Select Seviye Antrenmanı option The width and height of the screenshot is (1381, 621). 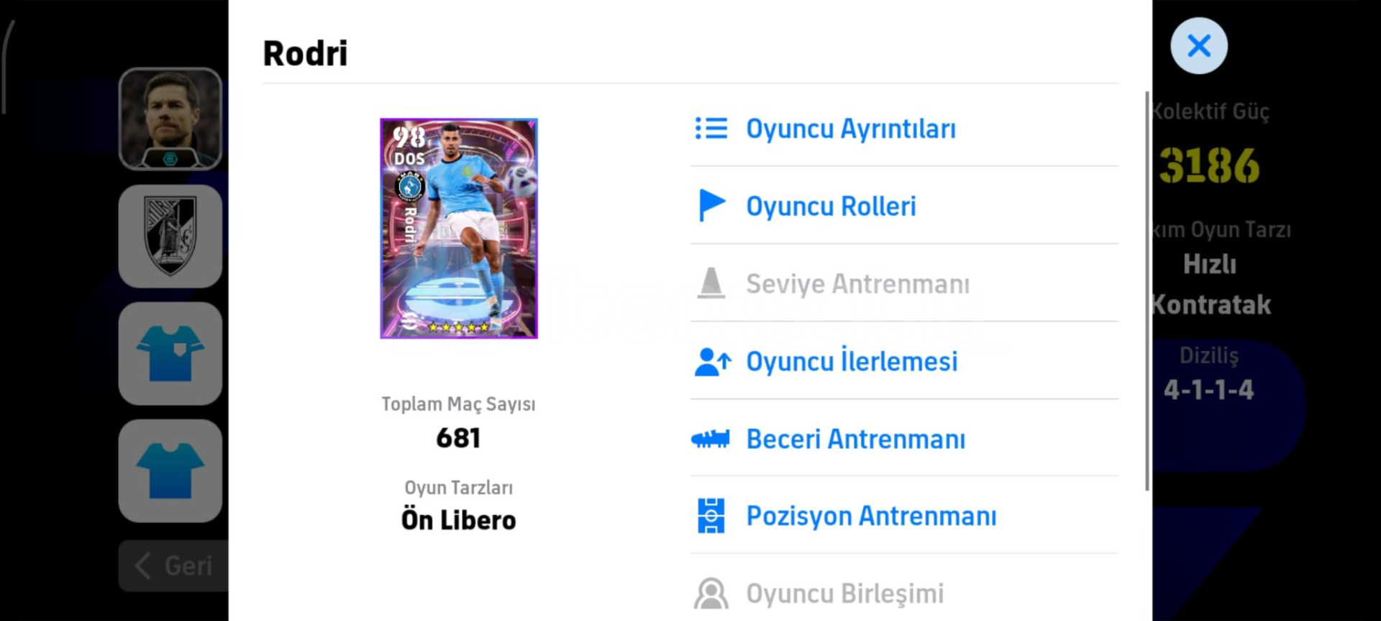point(857,284)
